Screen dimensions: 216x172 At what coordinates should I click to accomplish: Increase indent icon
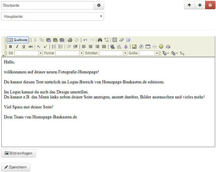(75, 47)
